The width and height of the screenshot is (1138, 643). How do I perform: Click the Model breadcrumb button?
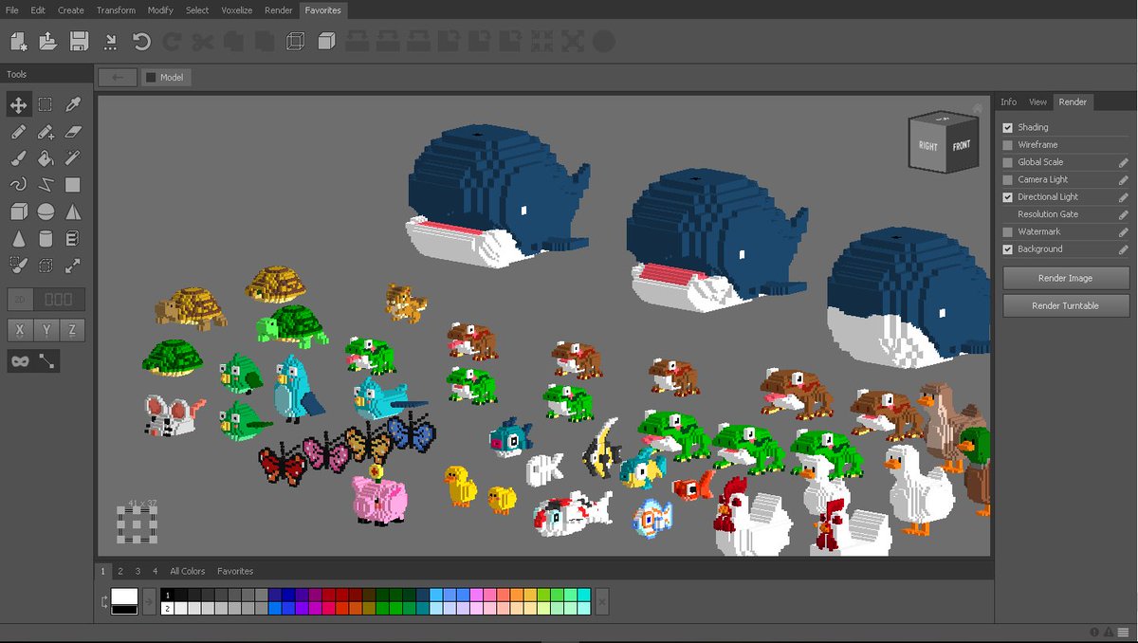(166, 77)
